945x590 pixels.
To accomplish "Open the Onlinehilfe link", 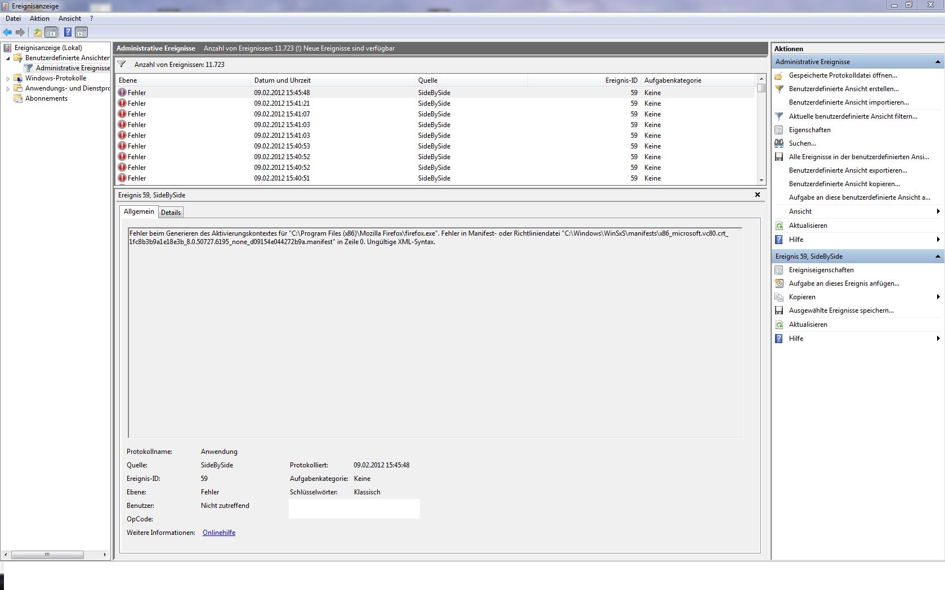I will tap(219, 533).
